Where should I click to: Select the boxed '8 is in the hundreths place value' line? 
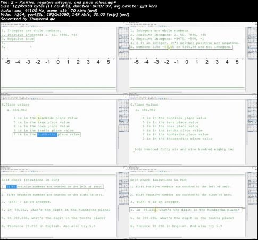tap(47, 134)
